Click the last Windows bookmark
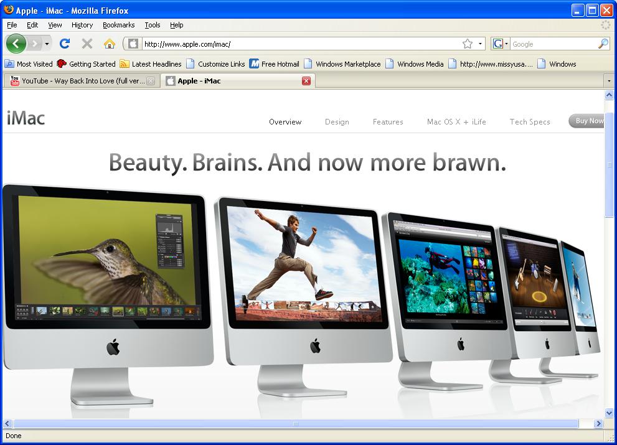This screenshot has height=445, width=617. 557,63
